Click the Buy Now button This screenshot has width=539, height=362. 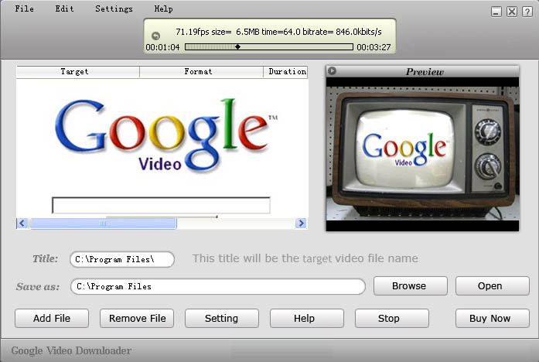492,318
